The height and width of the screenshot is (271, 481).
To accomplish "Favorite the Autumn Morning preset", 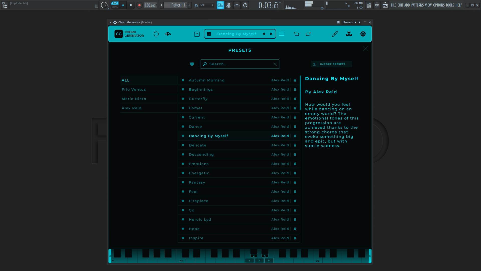I will pos(183,80).
